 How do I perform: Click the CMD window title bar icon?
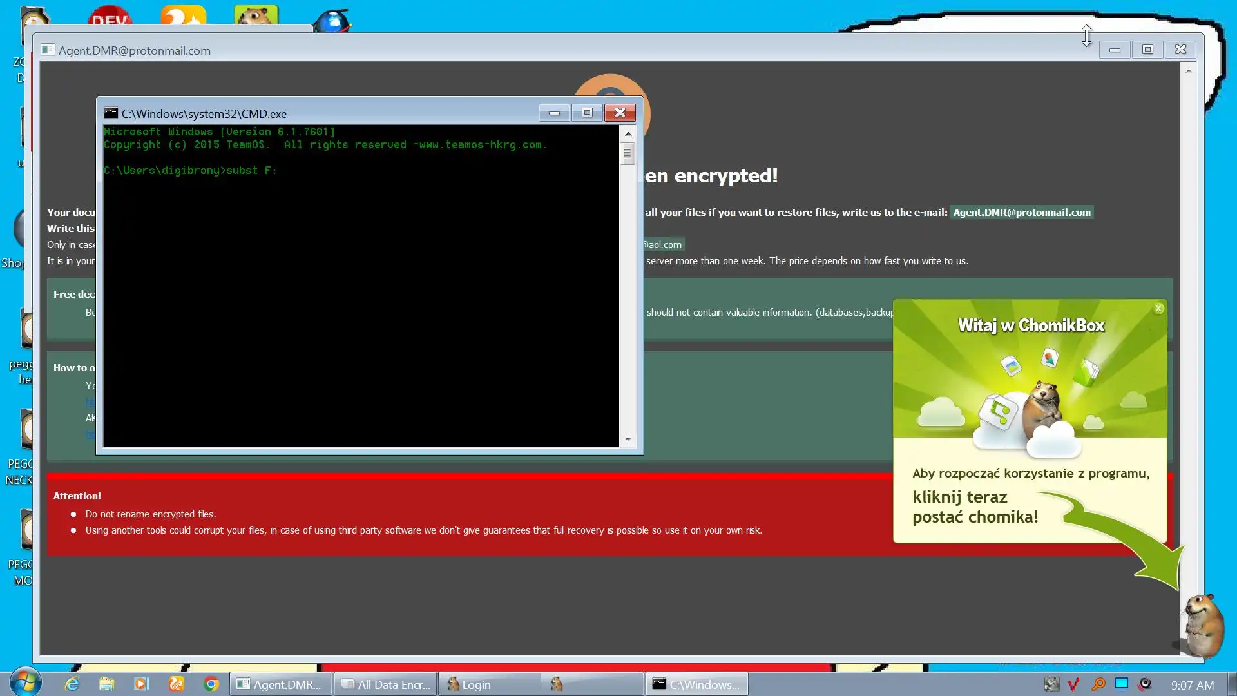111,113
